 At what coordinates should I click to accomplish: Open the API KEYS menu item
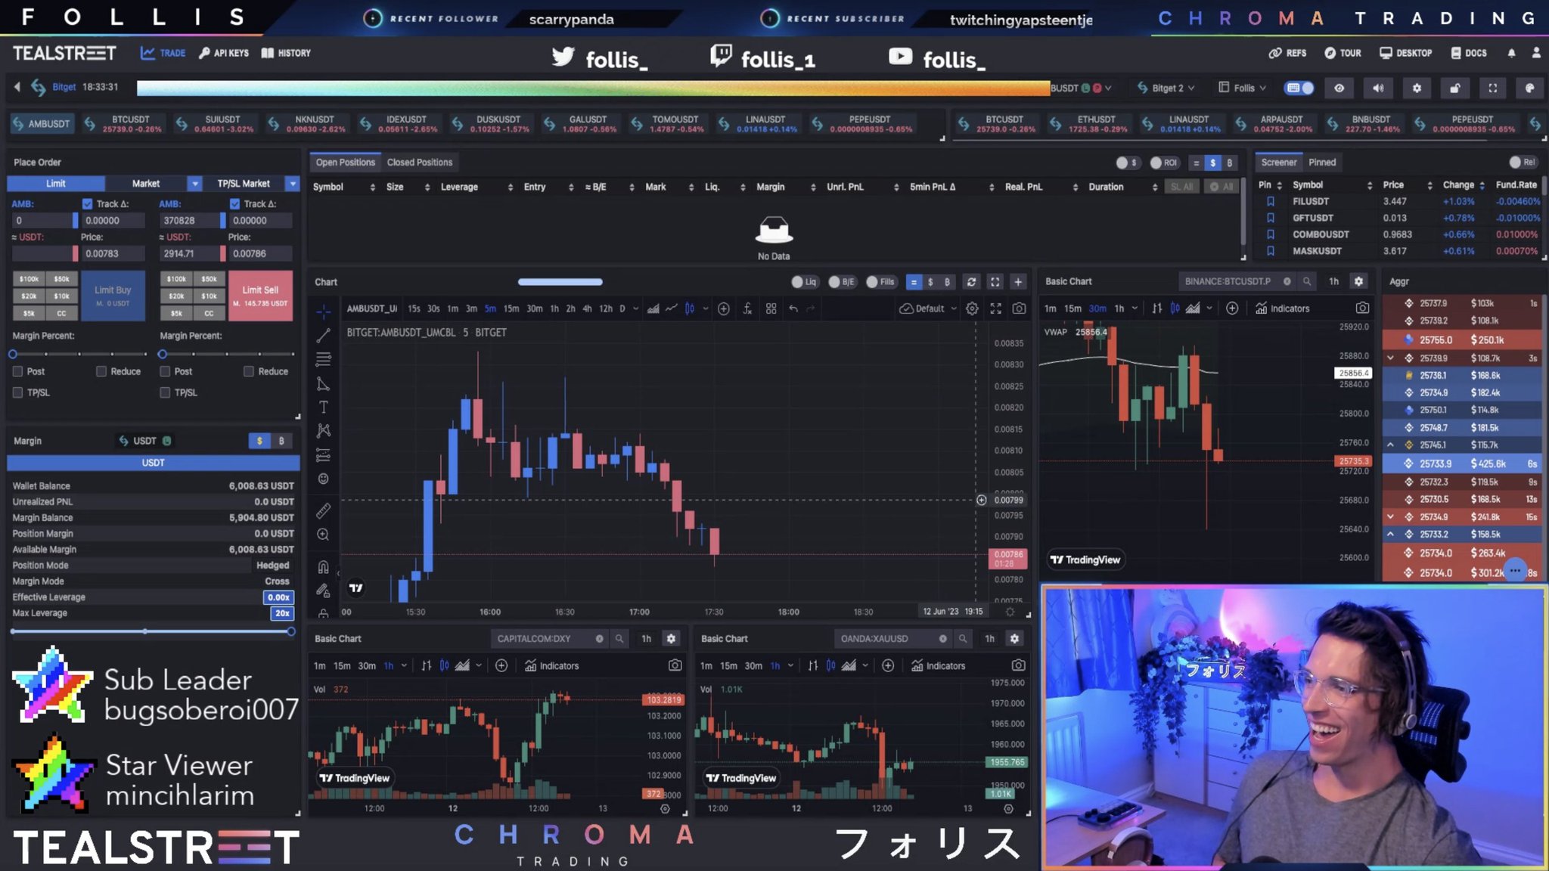click(224, 53)
